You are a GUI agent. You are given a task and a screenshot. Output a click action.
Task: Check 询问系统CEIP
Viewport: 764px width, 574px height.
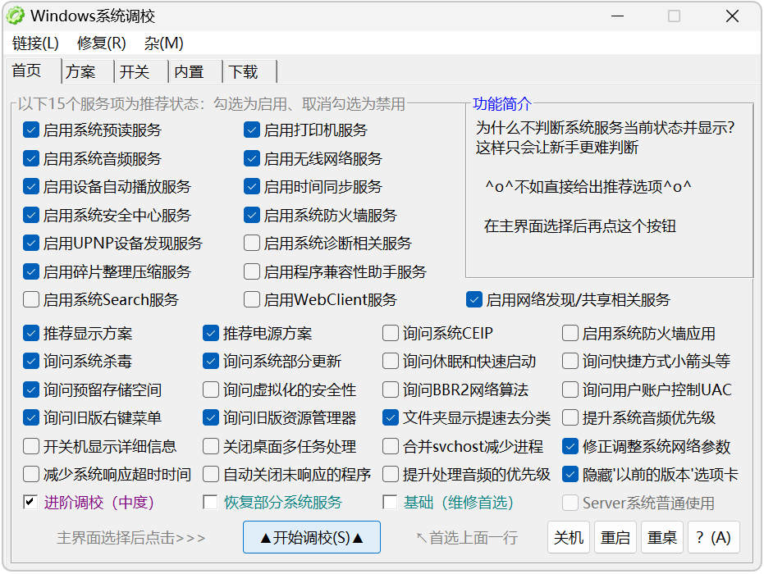tap(391, 334)
